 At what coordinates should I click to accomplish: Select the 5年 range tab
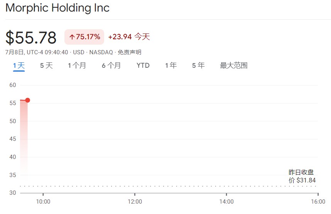coord(198,65)
